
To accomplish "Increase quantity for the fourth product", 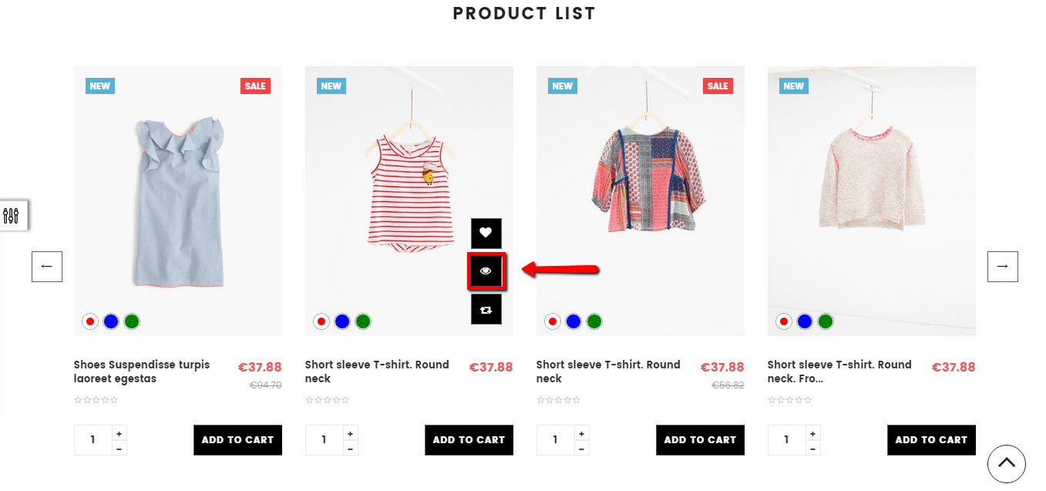I will click(x=813, y=433).
